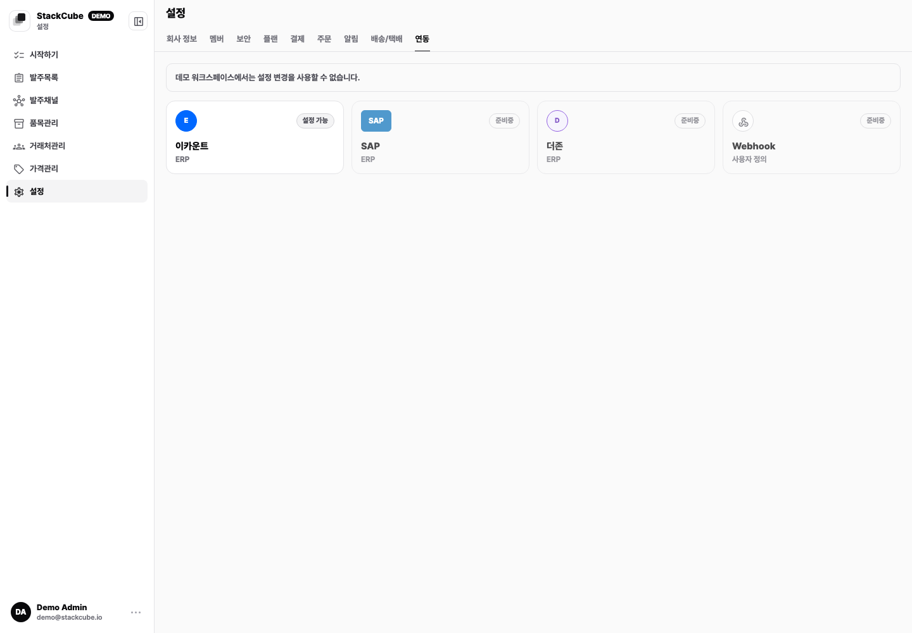Click the DA user avatar
This screenshot has height=633, width=912.
(21, 612)
